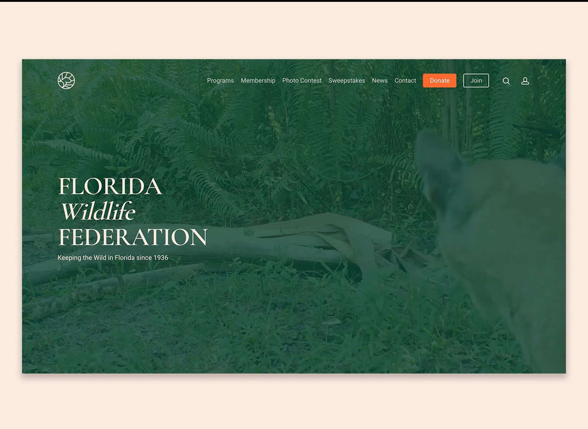The height and width of the screenshot is (429, 588).
Task: Open the user account icon
Action: 525,81
